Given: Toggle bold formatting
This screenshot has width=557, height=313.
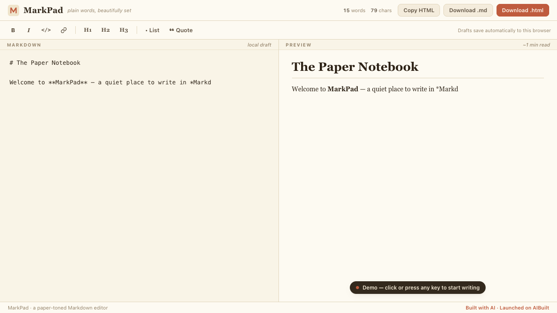Looking at the screenshot, I should [13, 30].
